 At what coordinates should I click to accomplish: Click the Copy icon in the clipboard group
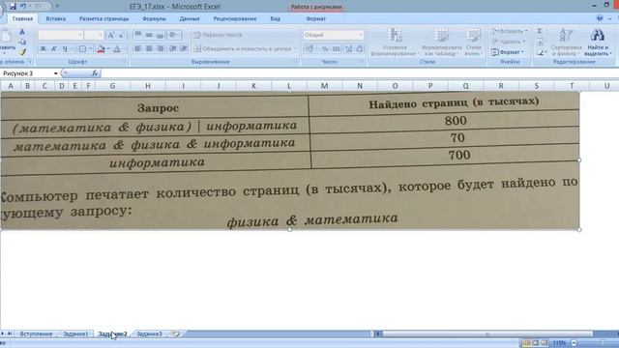pos(22,42)
